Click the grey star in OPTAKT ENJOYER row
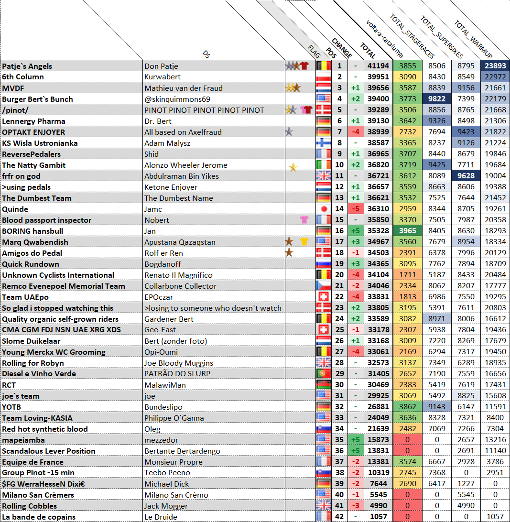Screen dimensions: 510x522 click(289, 132)
